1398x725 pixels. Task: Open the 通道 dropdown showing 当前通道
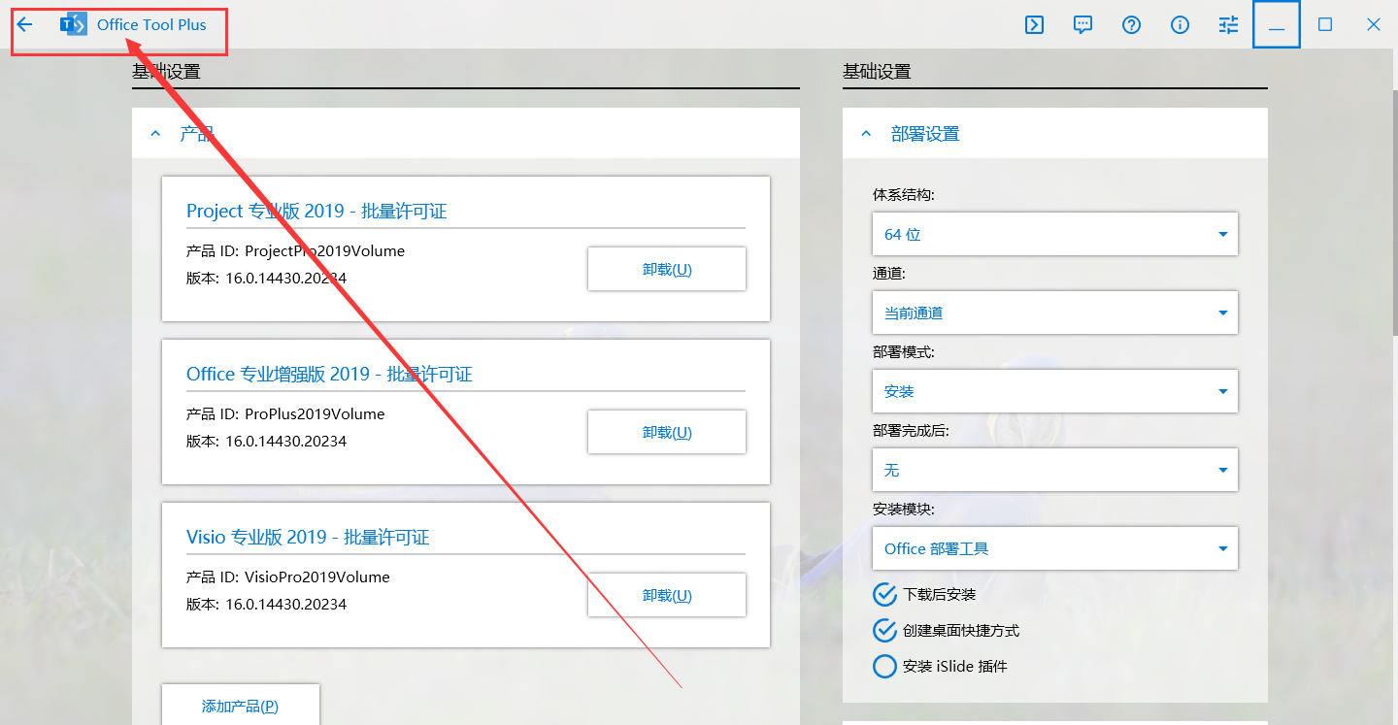(x=1055, y=313)
